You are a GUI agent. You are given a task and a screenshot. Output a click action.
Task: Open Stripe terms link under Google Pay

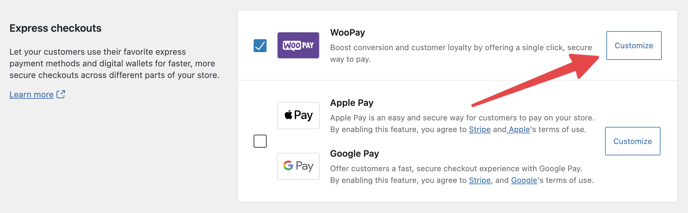tap(479, 180)
